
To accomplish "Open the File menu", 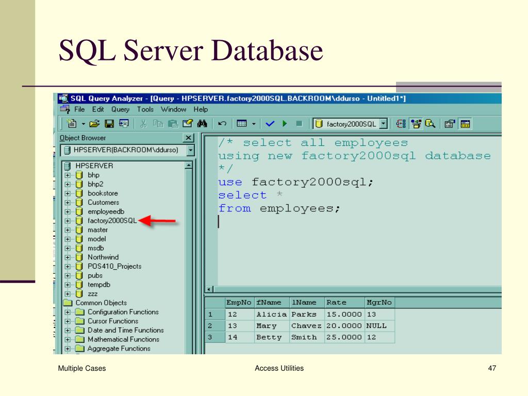I will pos(79,109).
